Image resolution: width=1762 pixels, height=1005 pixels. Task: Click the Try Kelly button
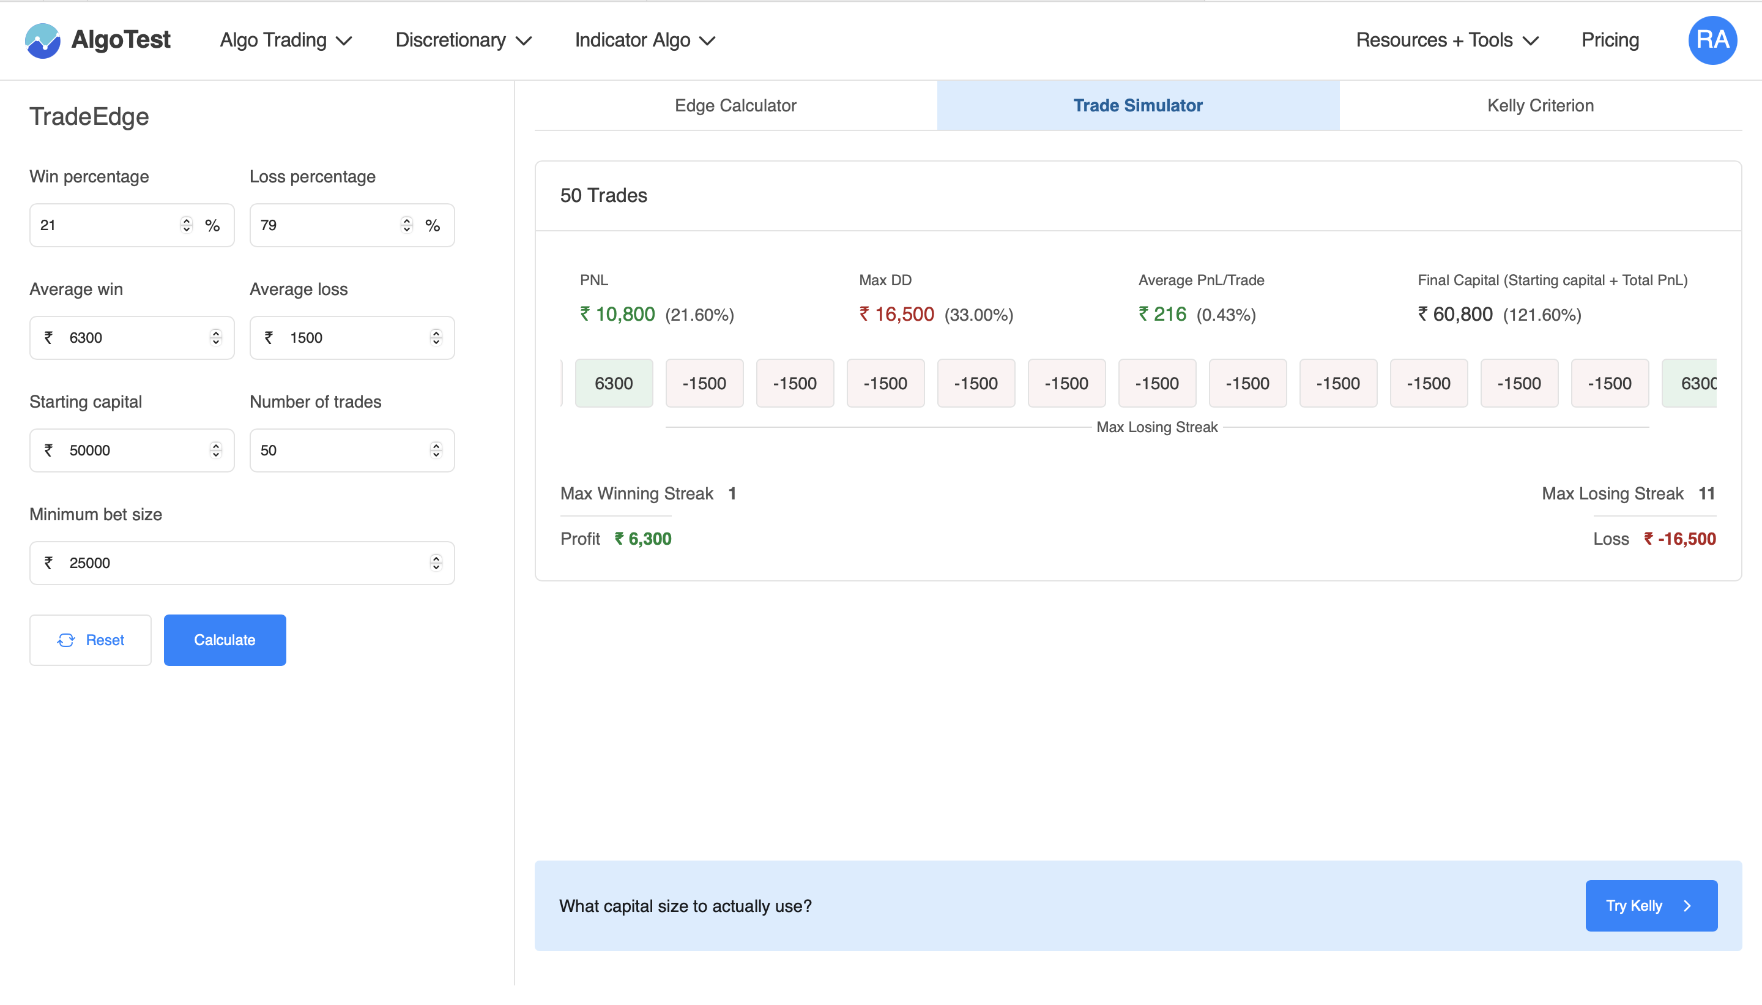click(x=1651, y=906)
